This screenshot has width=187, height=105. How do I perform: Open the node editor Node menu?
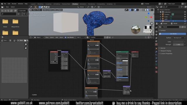pyautogui.click(x=61, y=37)
